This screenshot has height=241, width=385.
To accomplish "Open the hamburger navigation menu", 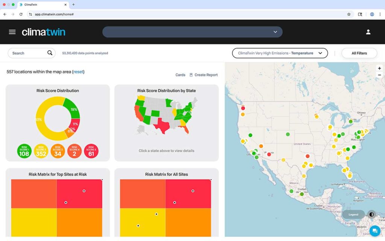I will 12,32.
